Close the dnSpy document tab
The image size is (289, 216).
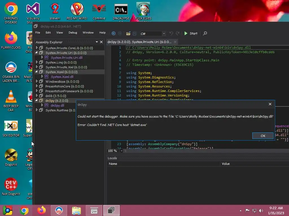[x=175, y=42]
